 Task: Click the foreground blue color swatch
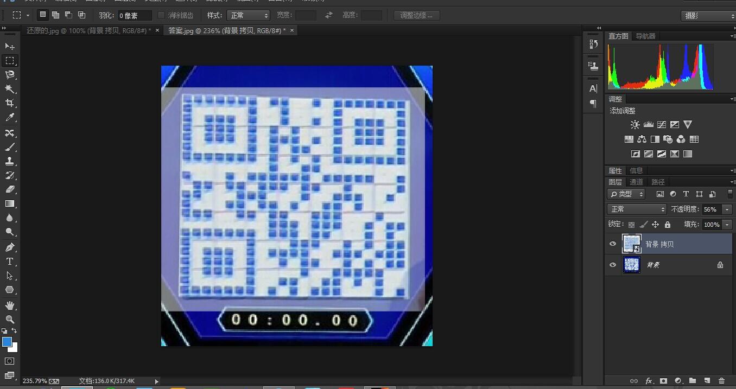point(7,342)
